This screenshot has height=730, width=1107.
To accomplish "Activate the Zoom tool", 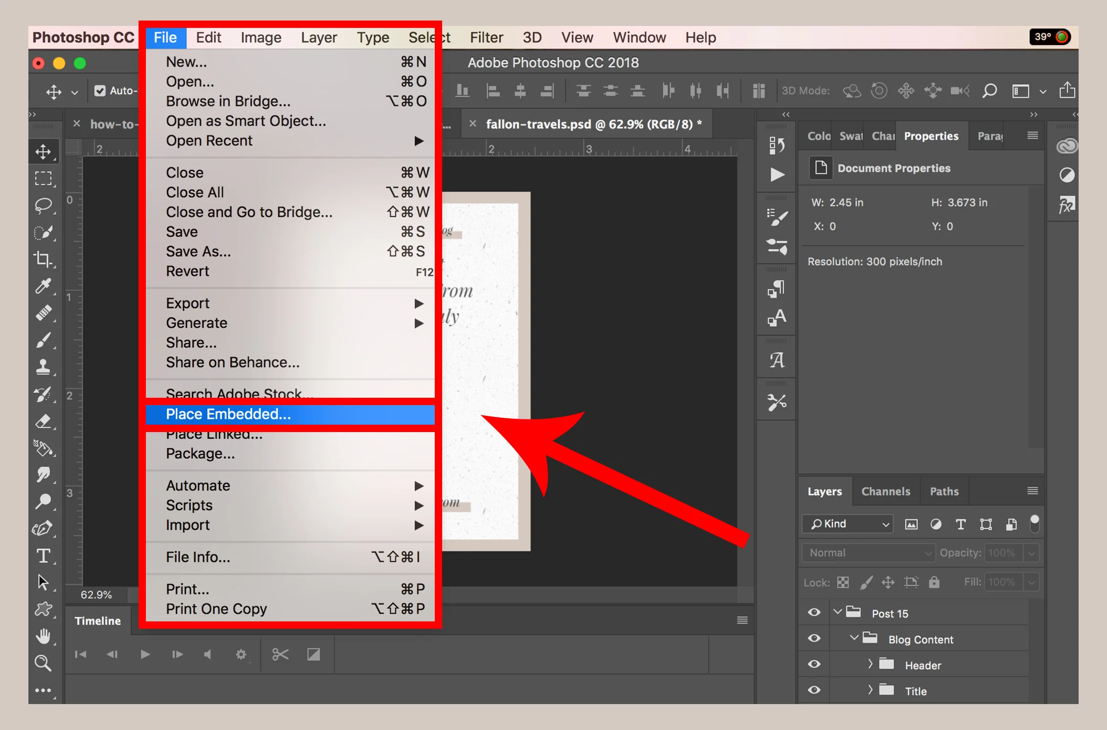I will click(x=44, y=663).
